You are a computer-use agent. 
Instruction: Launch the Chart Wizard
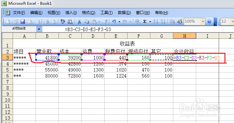coord(172,22)
